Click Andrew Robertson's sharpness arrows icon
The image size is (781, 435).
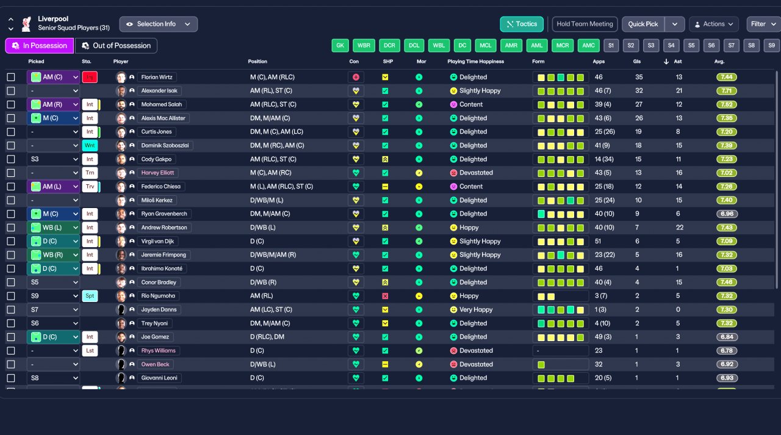(x=385, y=228)
